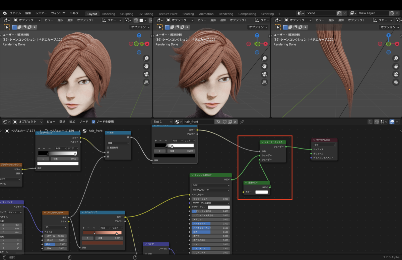The image size is (402, 260).
Task: Open GGX distribution dropdown
Action: pyautogui.click(x=211, y=185)
